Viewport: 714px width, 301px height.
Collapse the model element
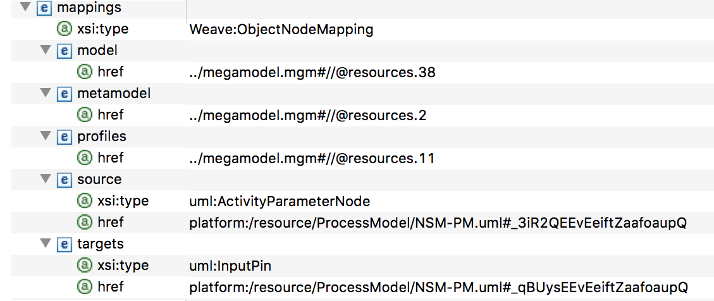[45, 51]
